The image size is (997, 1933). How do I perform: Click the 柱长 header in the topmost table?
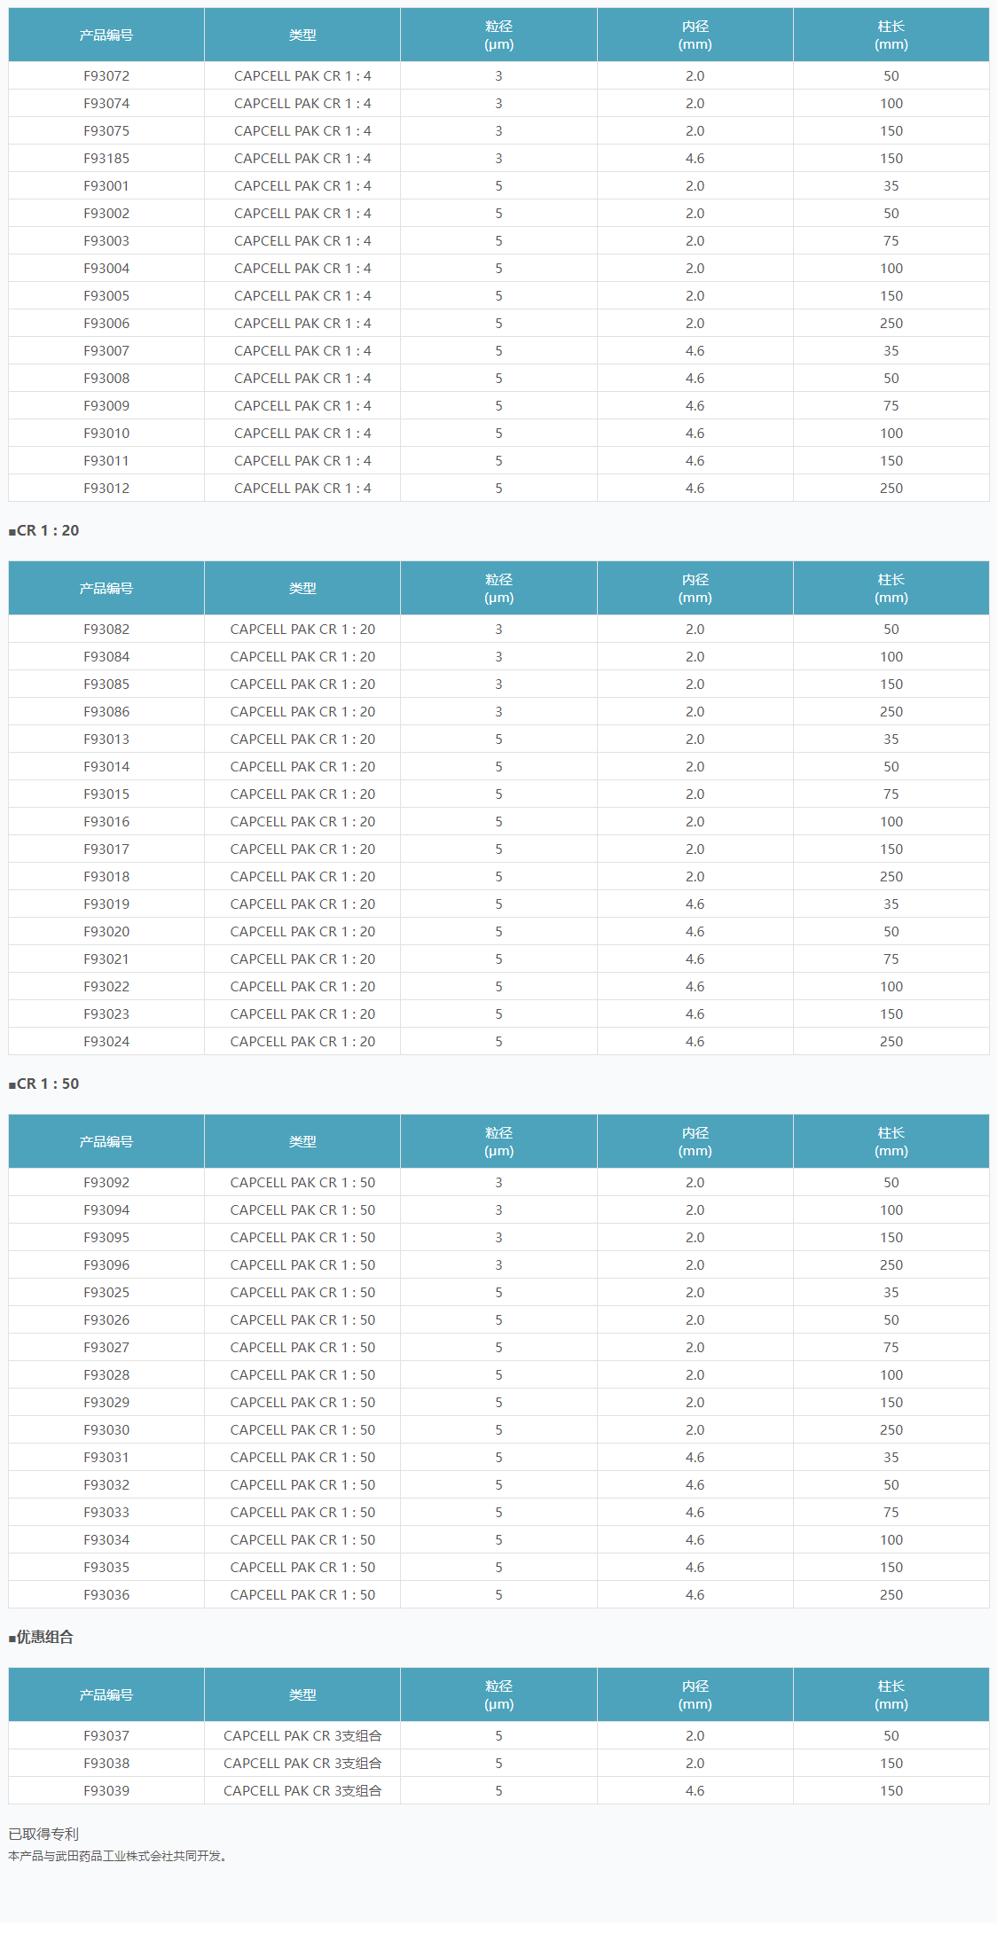pos(891,35)
